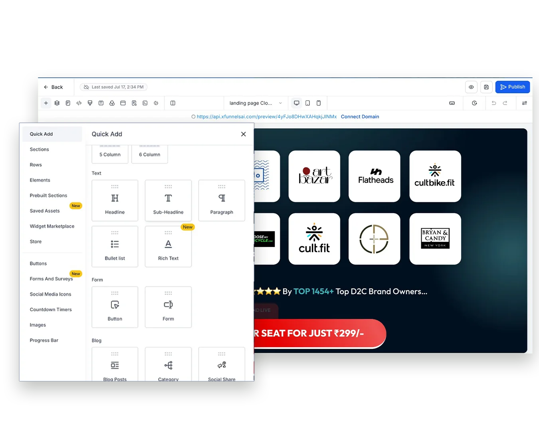
Task: Open the custom code brackets icon
Action: pos(79,103)
